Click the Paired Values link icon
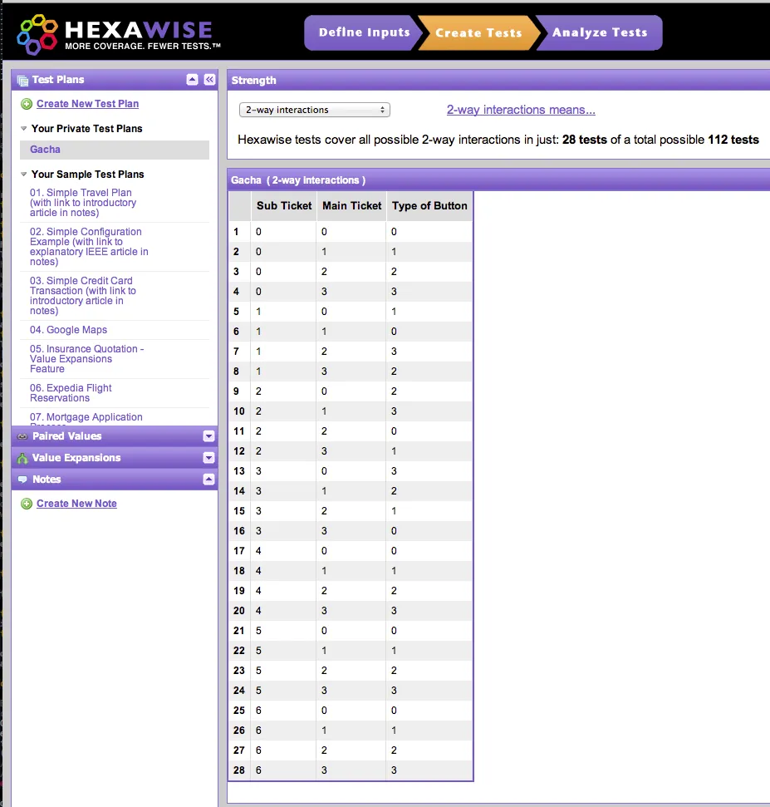The height and width of the screenshot is (807, 770). (x=22, y=436)
